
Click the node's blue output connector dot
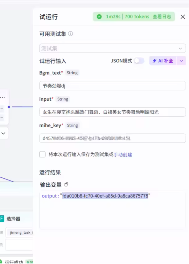point(9,107)
